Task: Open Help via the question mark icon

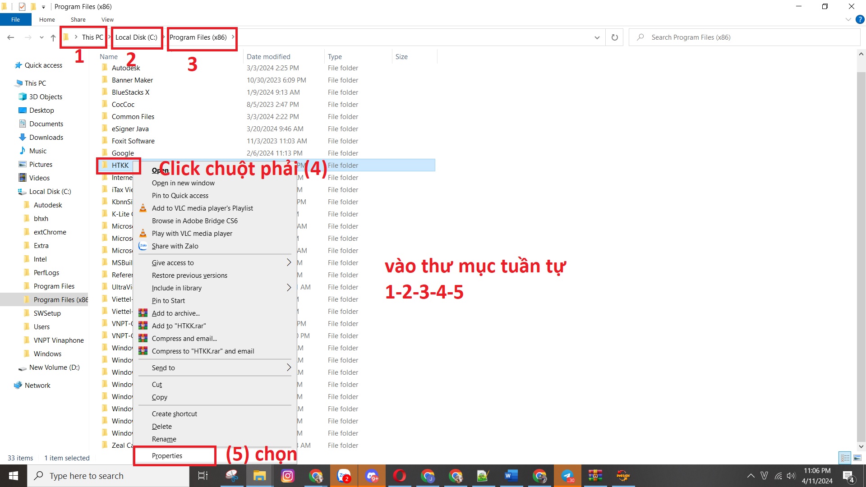Action: click(x=861, y=19)
